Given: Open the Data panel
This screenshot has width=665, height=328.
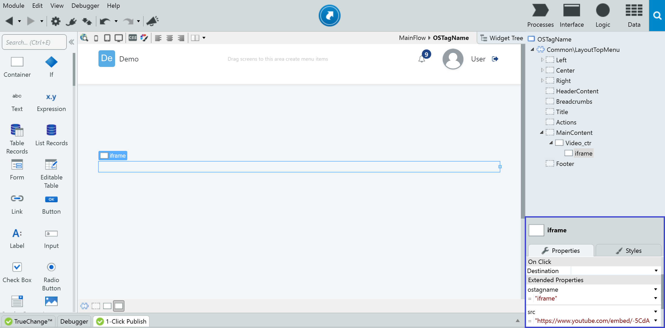Looking at the screenshot, I should [x=634, y=16].
